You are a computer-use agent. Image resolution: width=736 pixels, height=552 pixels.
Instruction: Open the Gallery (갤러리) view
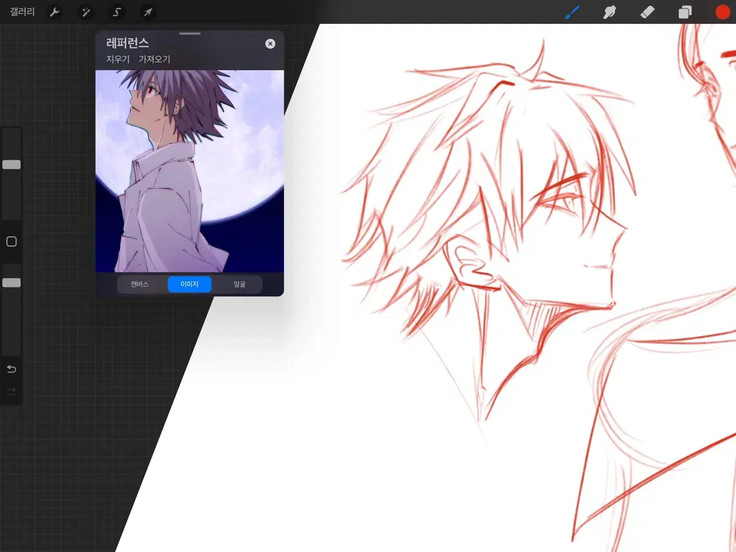[22, 12]
